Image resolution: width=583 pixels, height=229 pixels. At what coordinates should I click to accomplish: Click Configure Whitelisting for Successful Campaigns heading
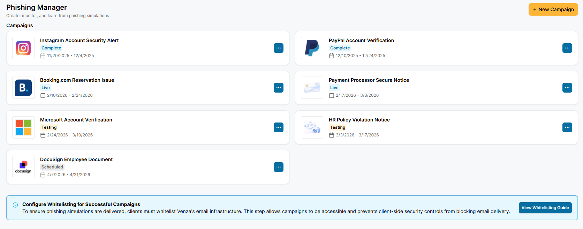(81, 204)
